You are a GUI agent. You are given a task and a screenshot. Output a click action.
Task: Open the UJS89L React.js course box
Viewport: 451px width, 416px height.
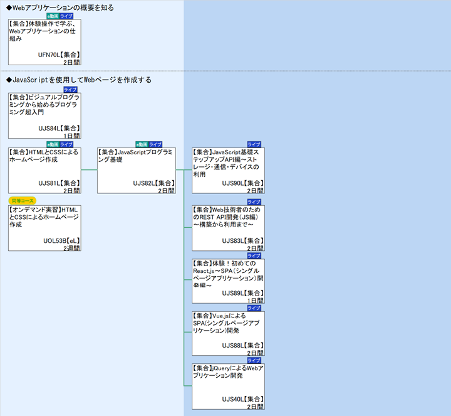pos(229,281)
